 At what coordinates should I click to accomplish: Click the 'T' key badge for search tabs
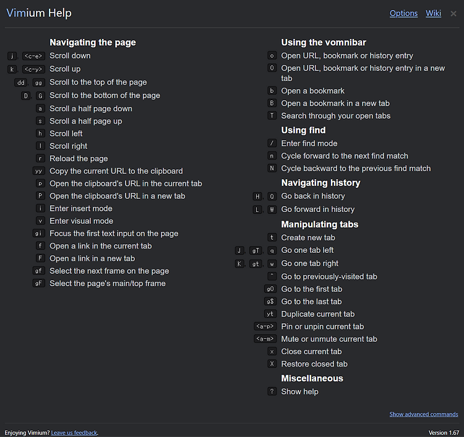pos(272,116)
